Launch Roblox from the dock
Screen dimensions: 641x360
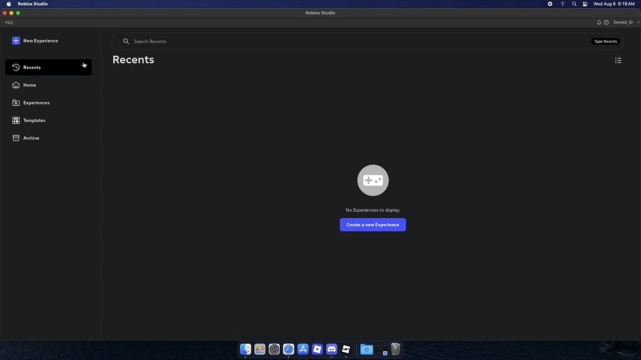point(317,349)
